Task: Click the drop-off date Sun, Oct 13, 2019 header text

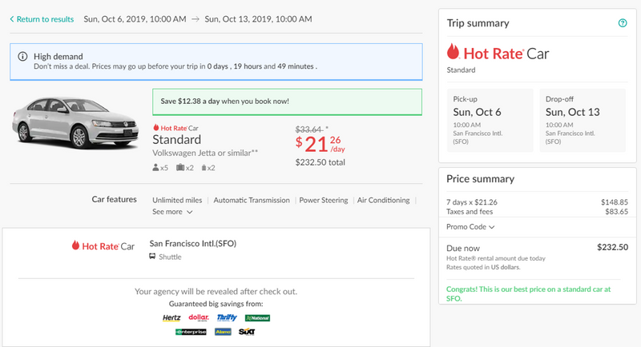Action: pyautogui.click(x=258, y=19)
